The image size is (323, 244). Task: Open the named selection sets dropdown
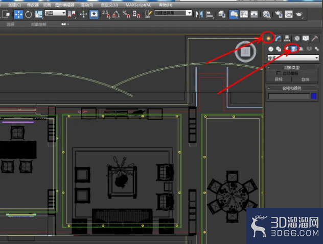pos(189,13)
